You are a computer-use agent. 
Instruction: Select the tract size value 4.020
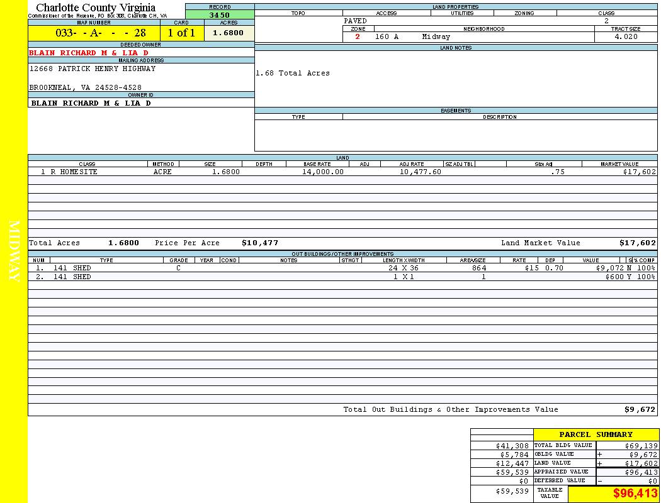(x=626, y=36)
